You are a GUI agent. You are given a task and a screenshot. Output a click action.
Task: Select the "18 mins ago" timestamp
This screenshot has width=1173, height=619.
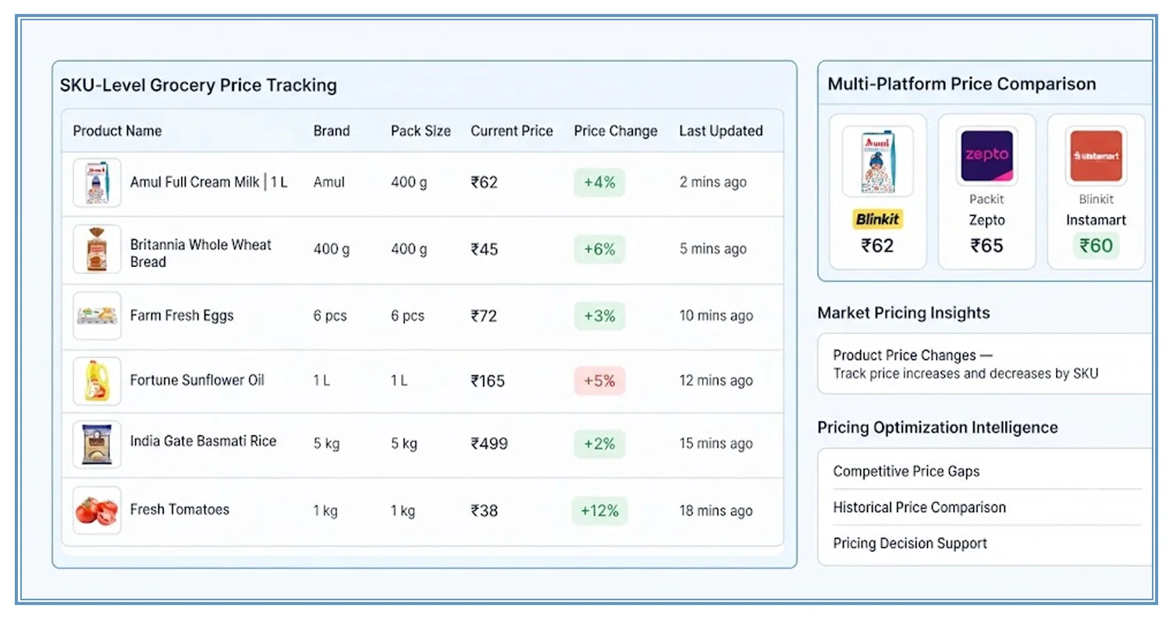tap(716, 511)
